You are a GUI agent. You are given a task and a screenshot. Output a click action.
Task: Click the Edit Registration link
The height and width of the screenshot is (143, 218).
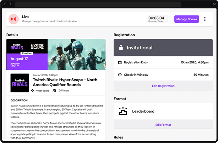point(164,86)
